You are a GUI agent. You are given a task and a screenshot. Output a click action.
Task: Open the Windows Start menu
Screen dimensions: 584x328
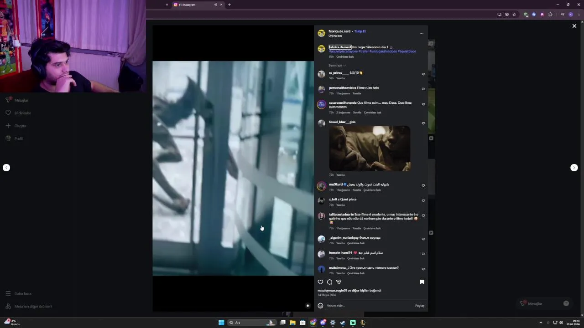point(221,323)
